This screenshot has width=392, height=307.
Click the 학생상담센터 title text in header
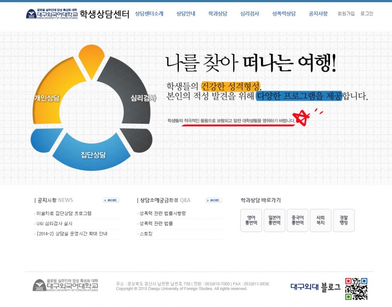(x=105, y=14)
